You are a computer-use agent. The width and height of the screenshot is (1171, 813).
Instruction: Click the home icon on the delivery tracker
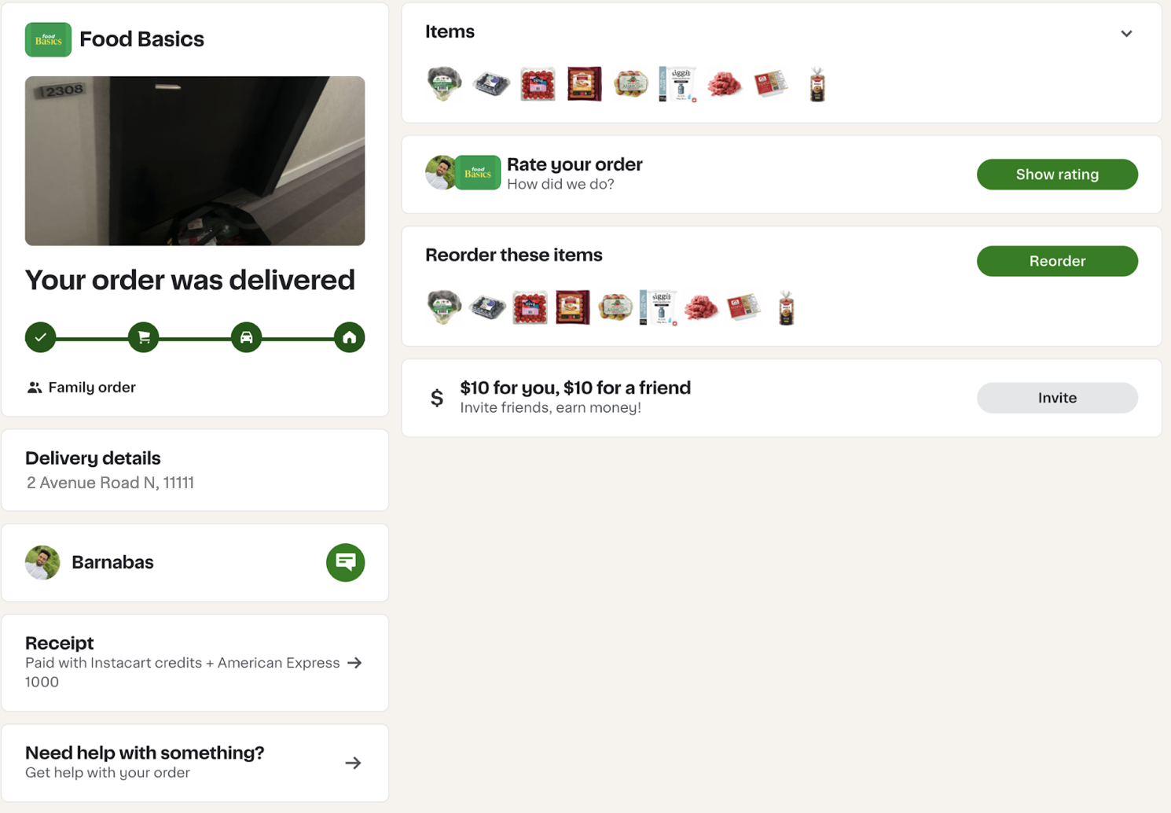click(x=349, y=337)
